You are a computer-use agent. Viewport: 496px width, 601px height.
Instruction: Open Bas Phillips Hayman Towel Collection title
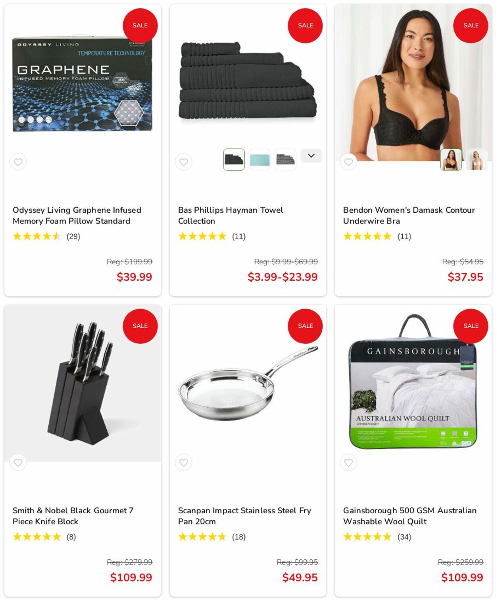[230, 216]
